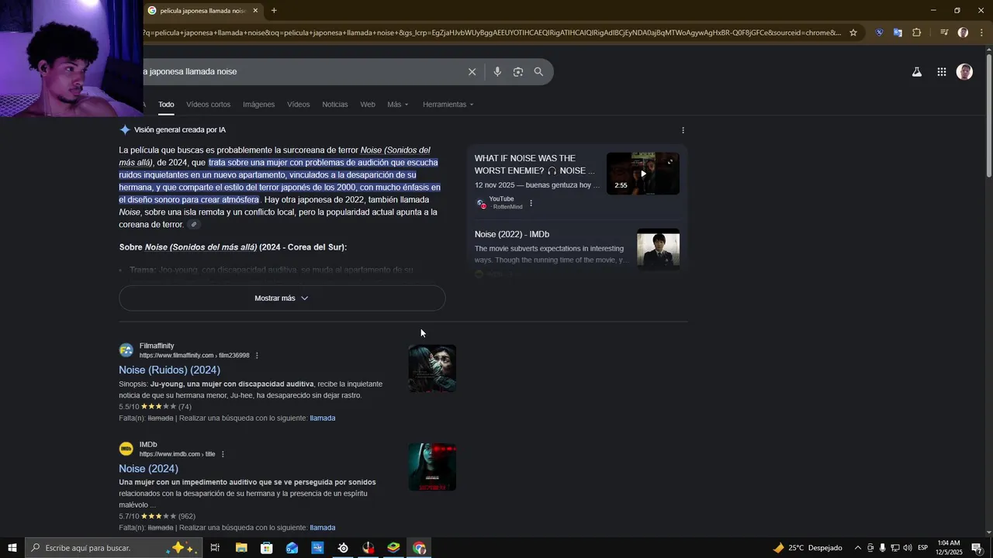Open search by image camera icon
This screenshot has height=558, width=993.
518,72
